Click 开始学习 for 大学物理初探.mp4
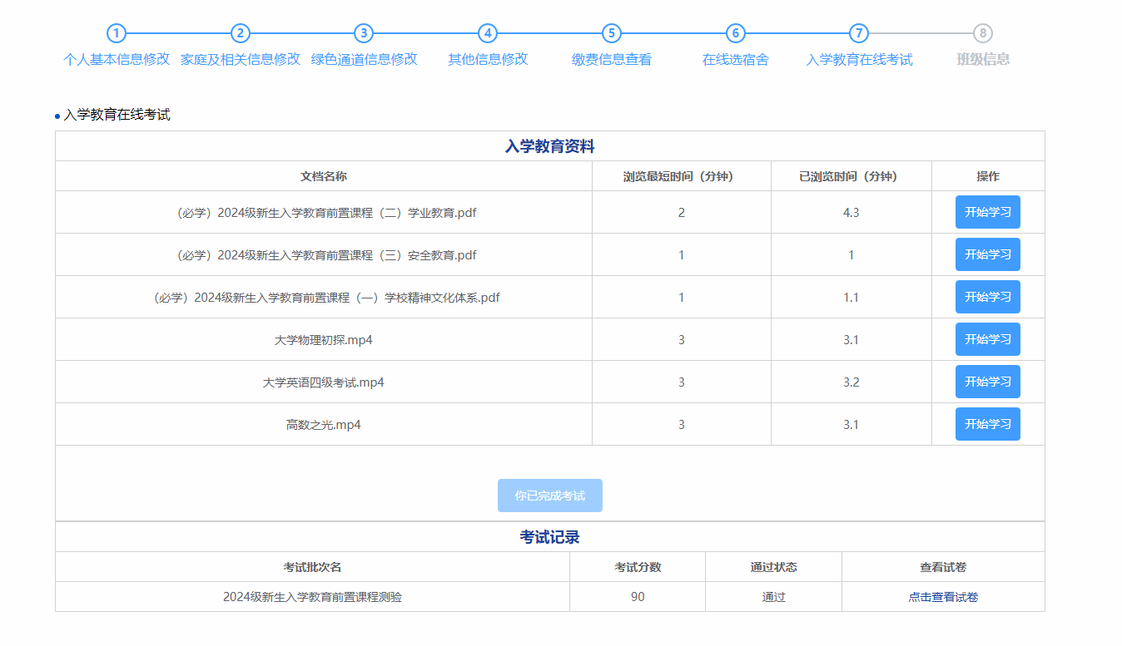The height and width of the screenshot is (646, 1122). 987,339
